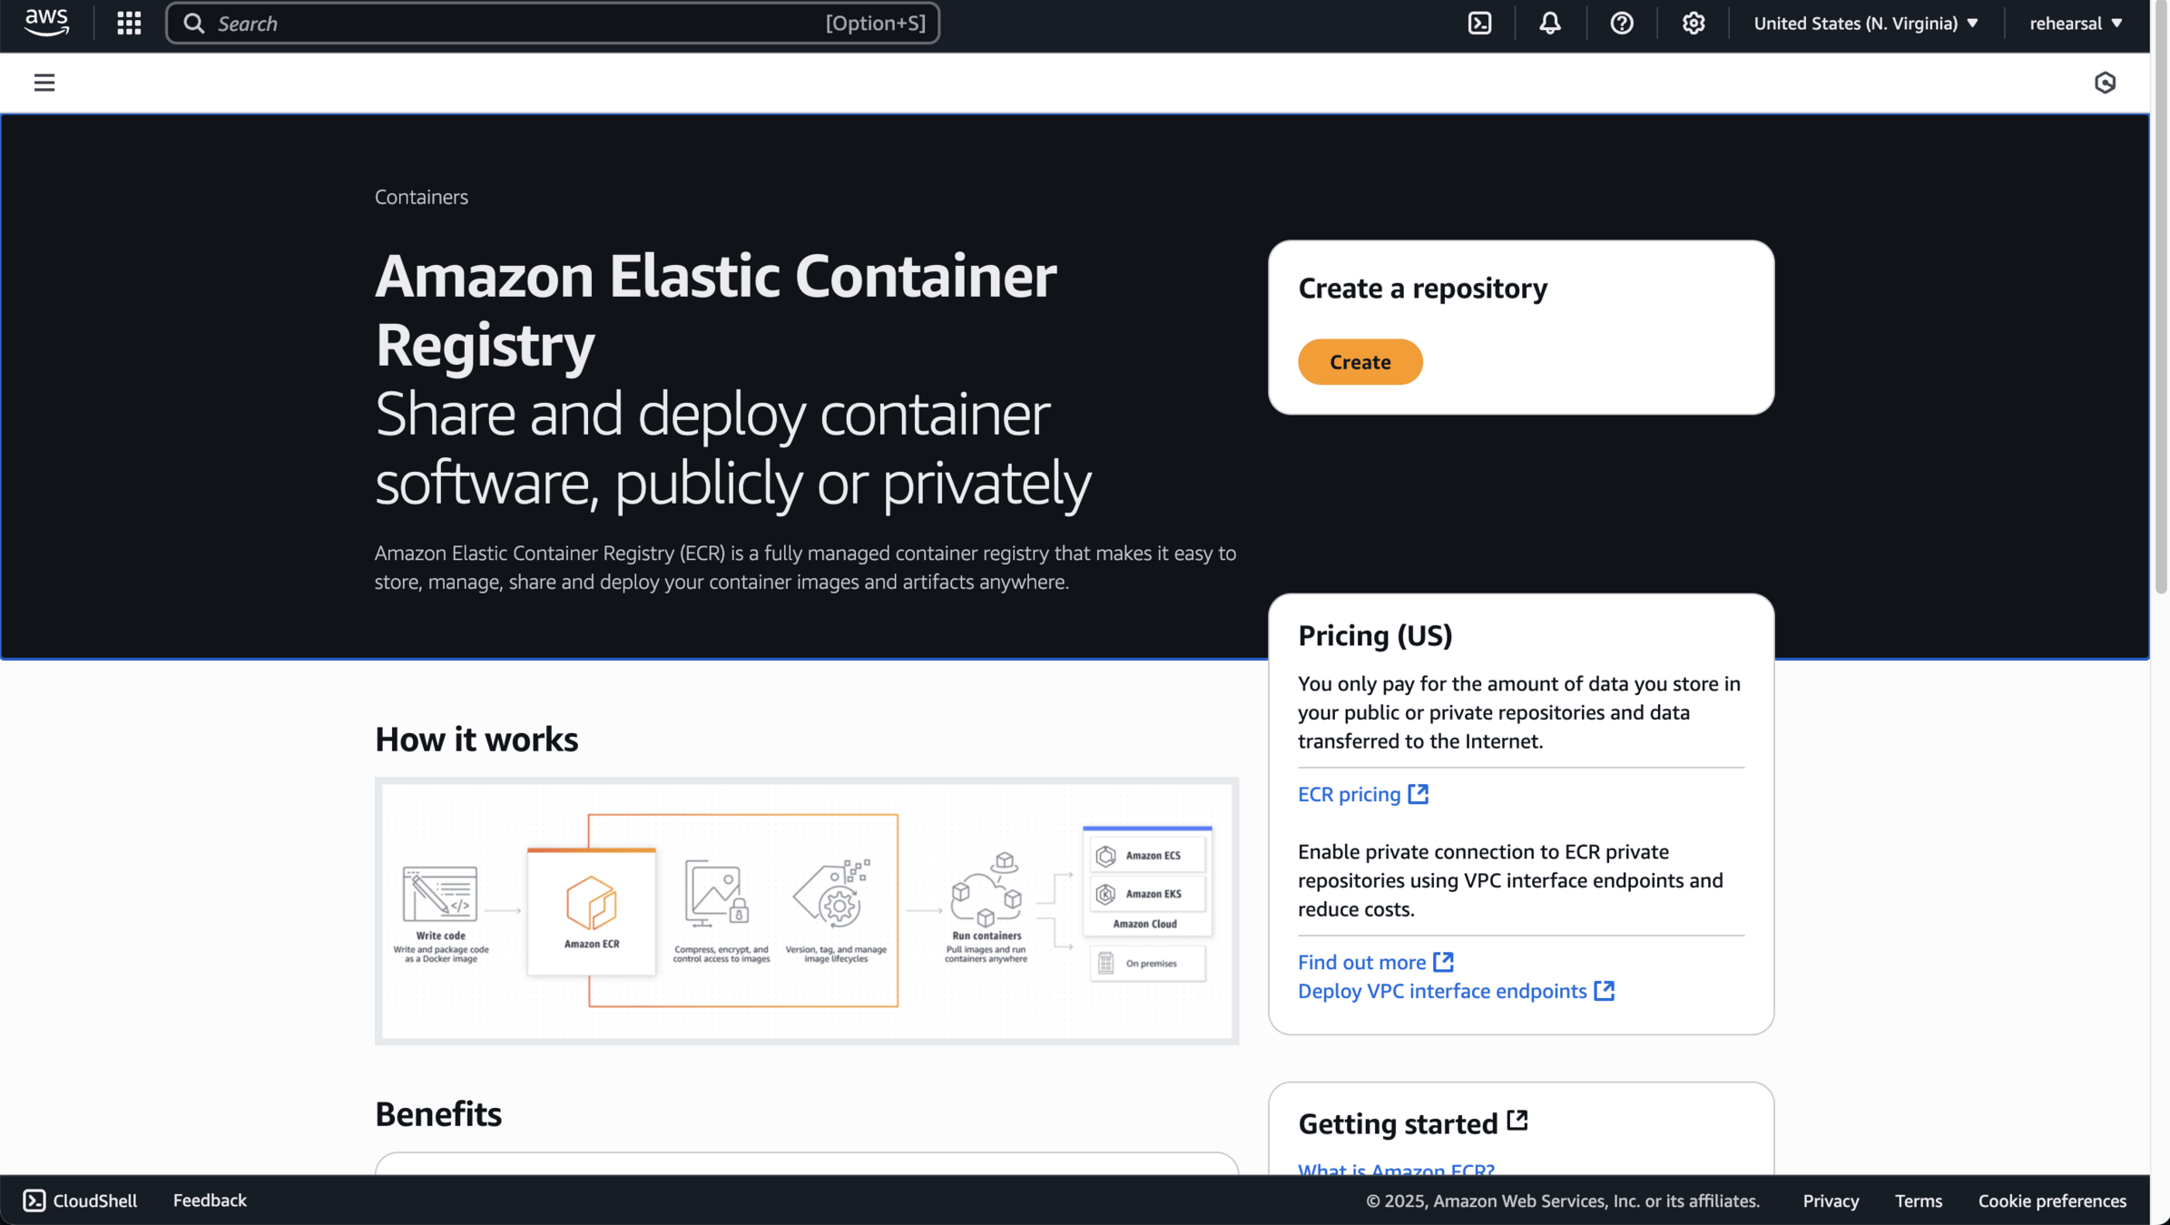The image size is (2170, 1225).
Task: Expand the hamburger side navigation
Action: (x=44, y=83)
